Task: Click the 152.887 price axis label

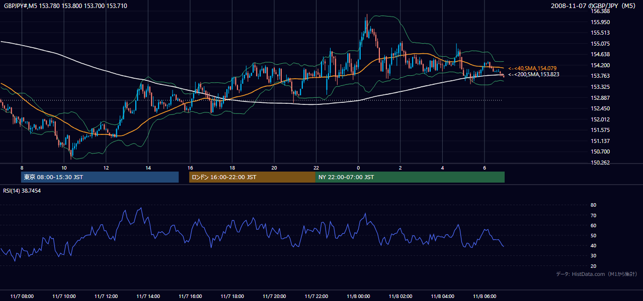Action: 601,98
